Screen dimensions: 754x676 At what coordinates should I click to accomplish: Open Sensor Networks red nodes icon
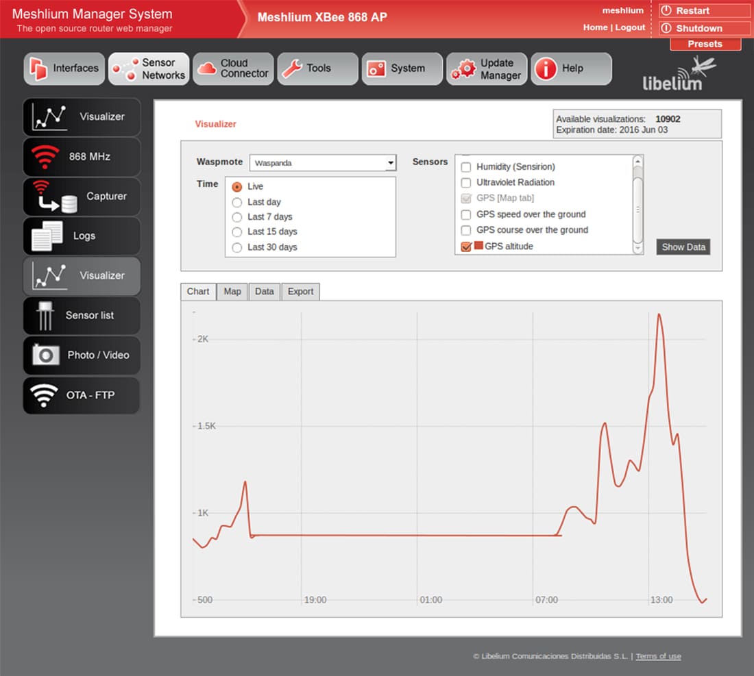click(x=125, y=69)
